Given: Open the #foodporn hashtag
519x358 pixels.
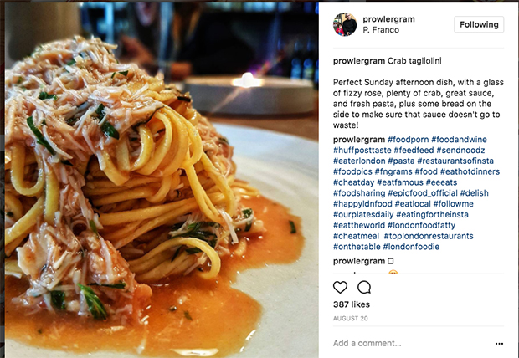Looking at the screenshot, I should 408,140.
